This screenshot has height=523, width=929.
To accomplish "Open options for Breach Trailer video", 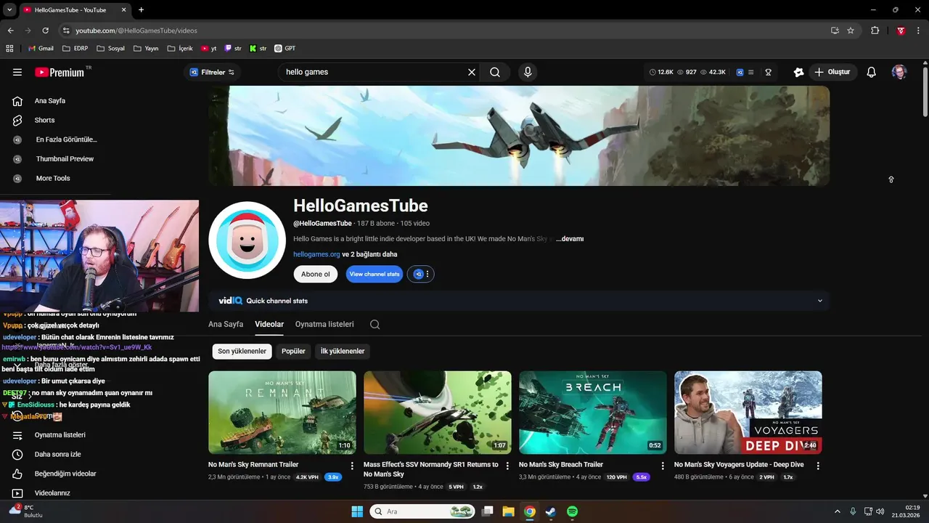I will pyautogui.click(x=663, y=466).
